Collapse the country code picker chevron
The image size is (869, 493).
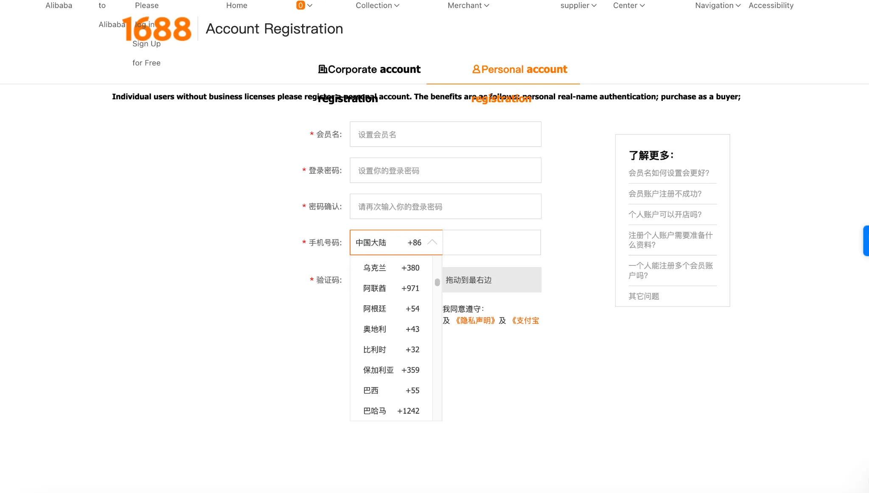tap(432, 242)
